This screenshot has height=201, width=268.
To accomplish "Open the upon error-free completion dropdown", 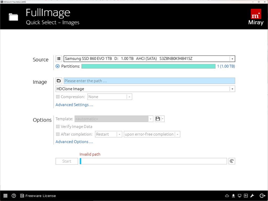I will [x=177, y=134].
